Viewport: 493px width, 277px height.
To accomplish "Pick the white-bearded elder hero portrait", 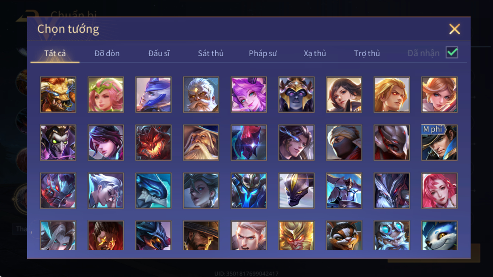I will point(201,95).
